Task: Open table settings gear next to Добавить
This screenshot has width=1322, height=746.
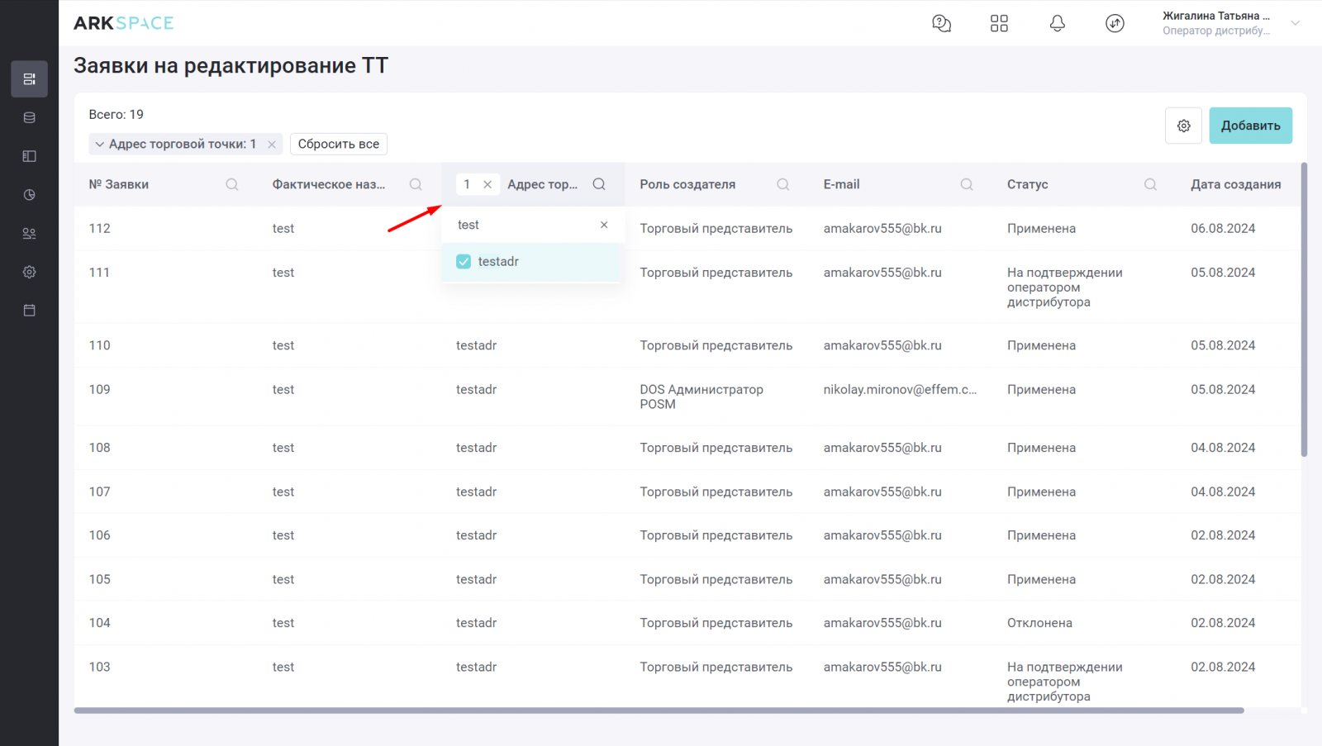Action: coord(1183,126)
